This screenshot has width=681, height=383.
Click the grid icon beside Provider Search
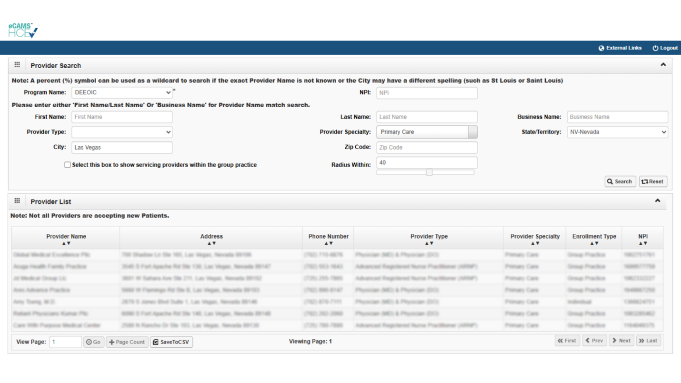coord(17,65)
